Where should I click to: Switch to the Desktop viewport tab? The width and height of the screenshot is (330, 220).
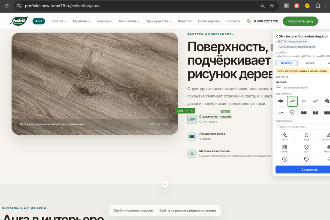(x=286, y=63)
